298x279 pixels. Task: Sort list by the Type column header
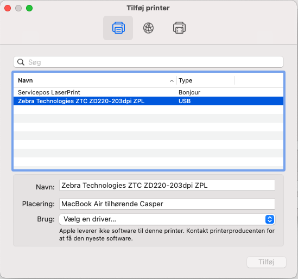(206, 80)
